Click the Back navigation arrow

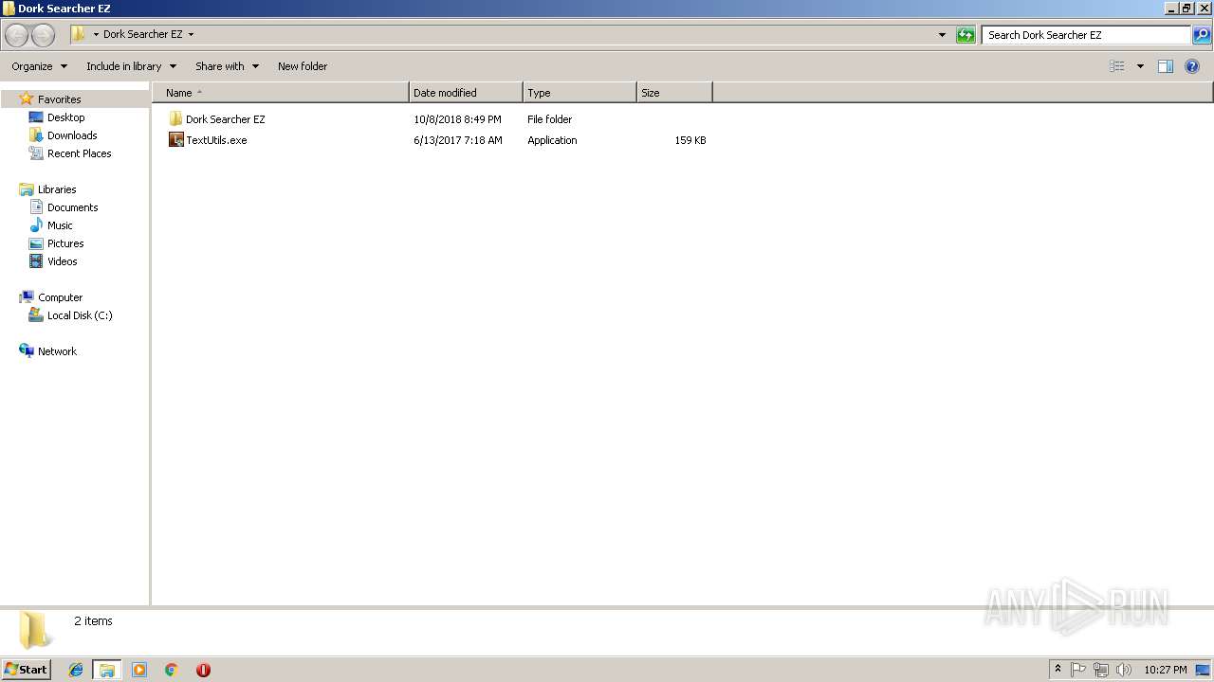click(x=16, y=35)
